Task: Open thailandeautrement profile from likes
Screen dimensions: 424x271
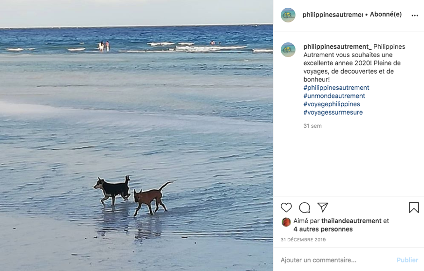Action: [x=351, y=221]
